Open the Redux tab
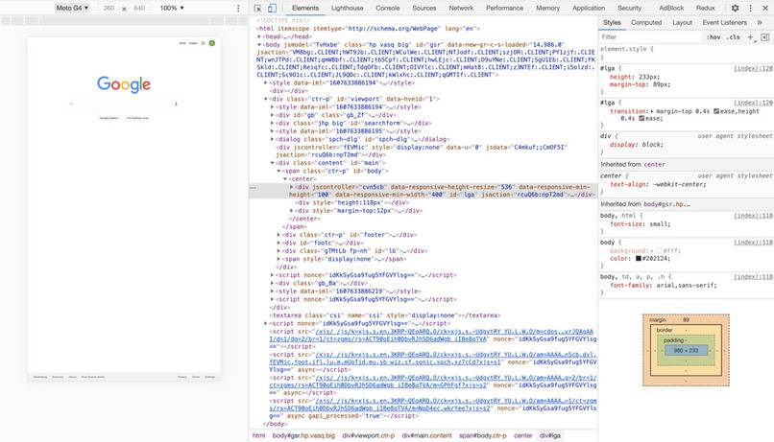This screenshot has width=774, height=442. (706, 9)
